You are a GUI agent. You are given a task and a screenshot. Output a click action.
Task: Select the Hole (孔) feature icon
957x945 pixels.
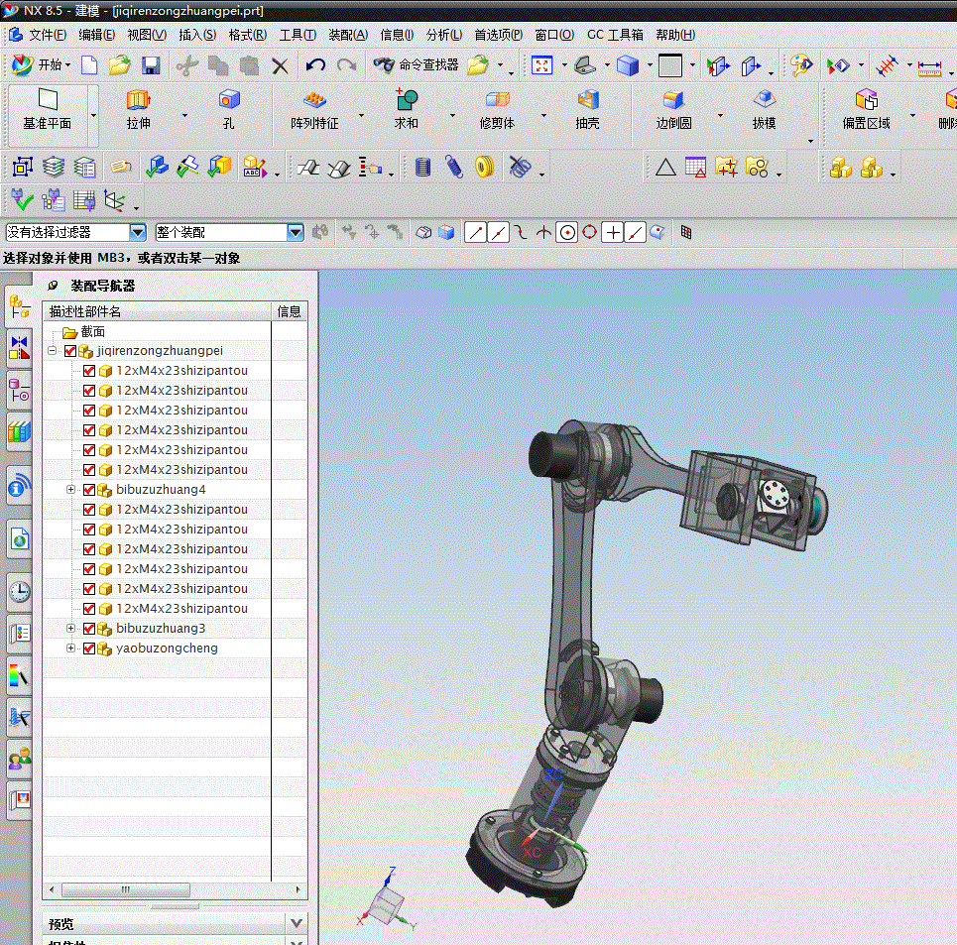(x=229, y=100)
